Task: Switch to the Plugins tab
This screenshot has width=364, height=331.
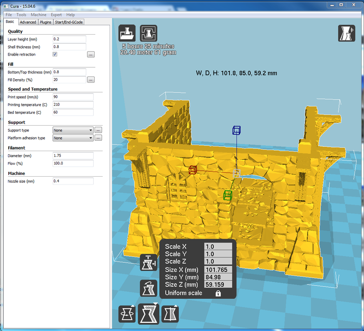Action: click(x=45, y=22)
